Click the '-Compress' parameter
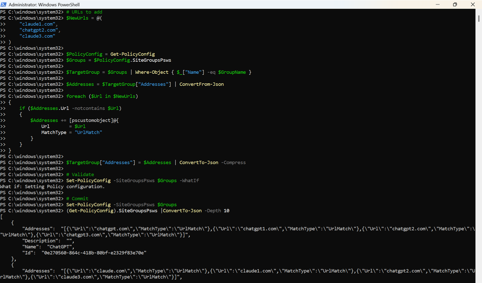Viewport: 482px width, 283px height. [234, 162]
